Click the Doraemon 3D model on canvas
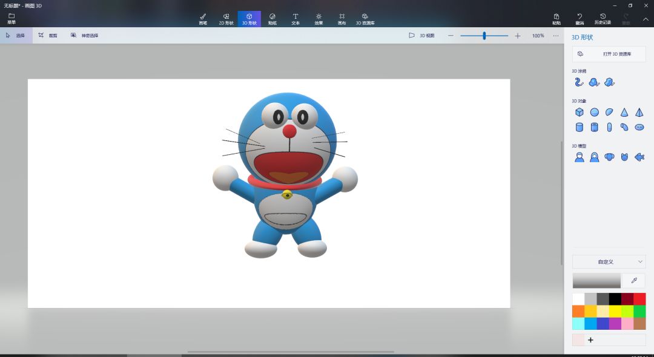Screen dimensions: 654x357 tap(286, 175)
